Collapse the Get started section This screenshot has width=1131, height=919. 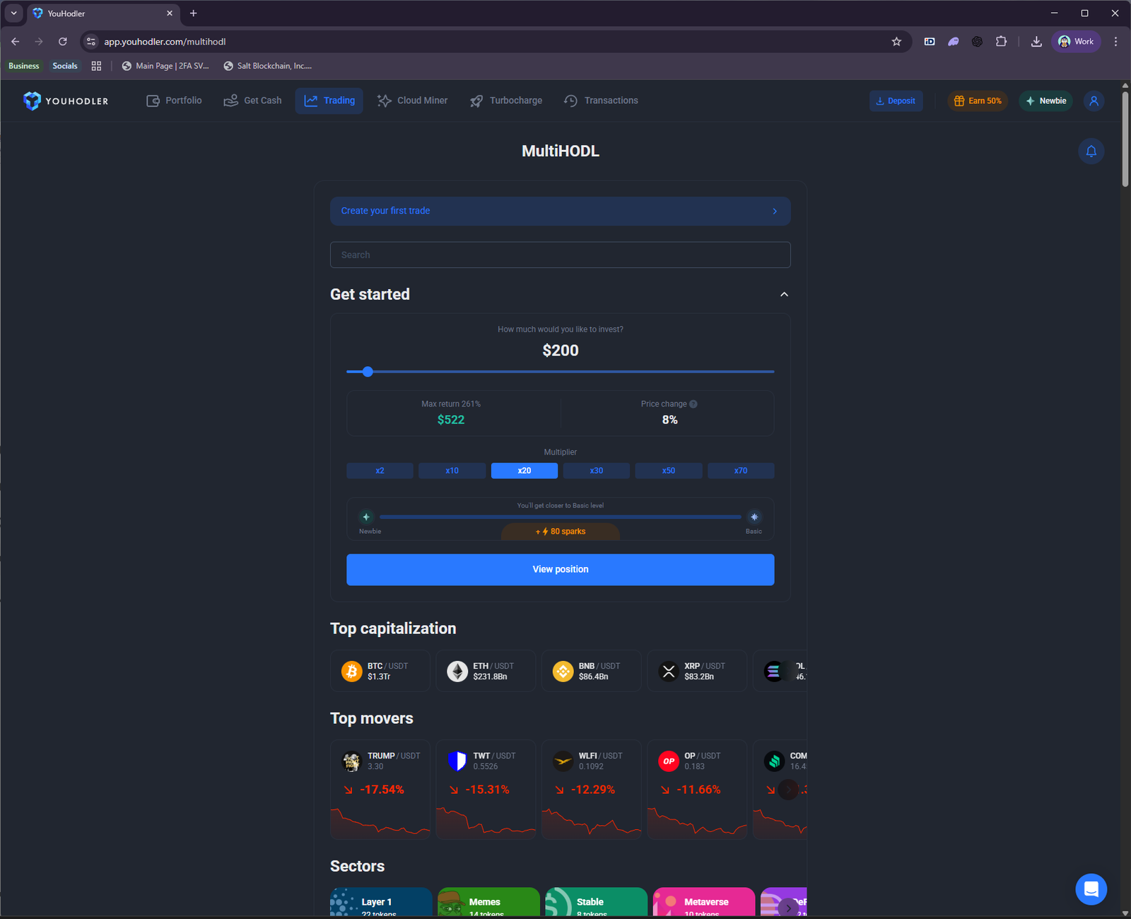tap(784, 294)
